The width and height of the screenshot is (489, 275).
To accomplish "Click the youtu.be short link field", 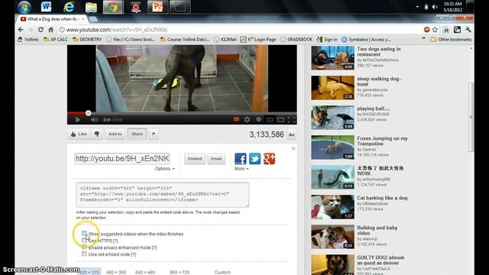I will (122, 159).
